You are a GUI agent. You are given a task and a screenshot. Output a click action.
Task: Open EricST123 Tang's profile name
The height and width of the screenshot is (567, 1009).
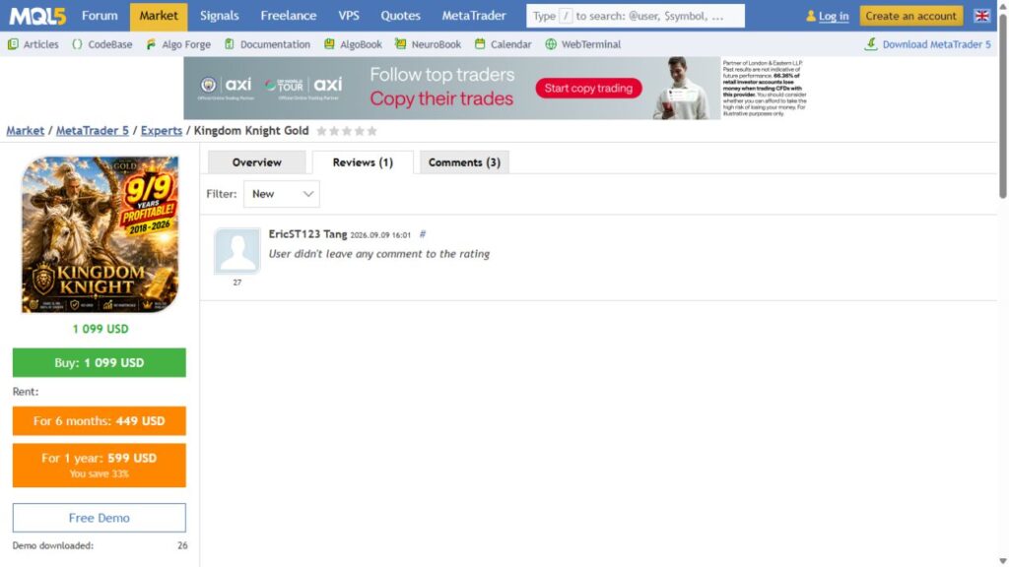[307, 234]
